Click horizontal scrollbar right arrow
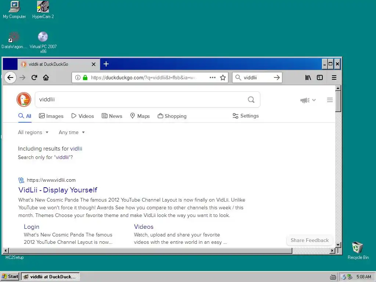The image size is (376, 282). pos(332,250)
